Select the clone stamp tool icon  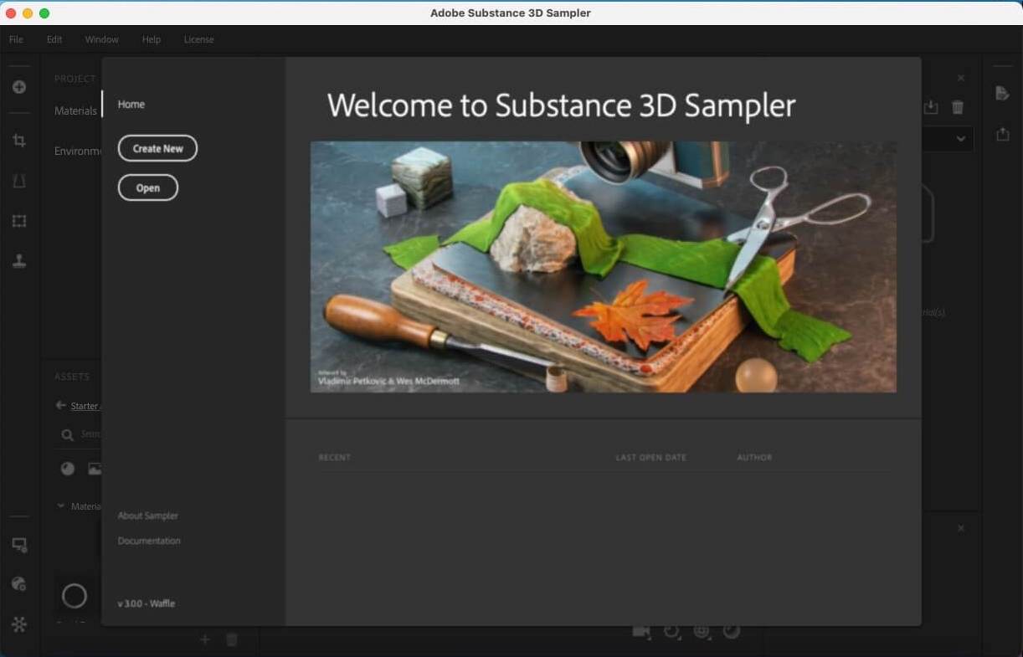tap(19, 261)
